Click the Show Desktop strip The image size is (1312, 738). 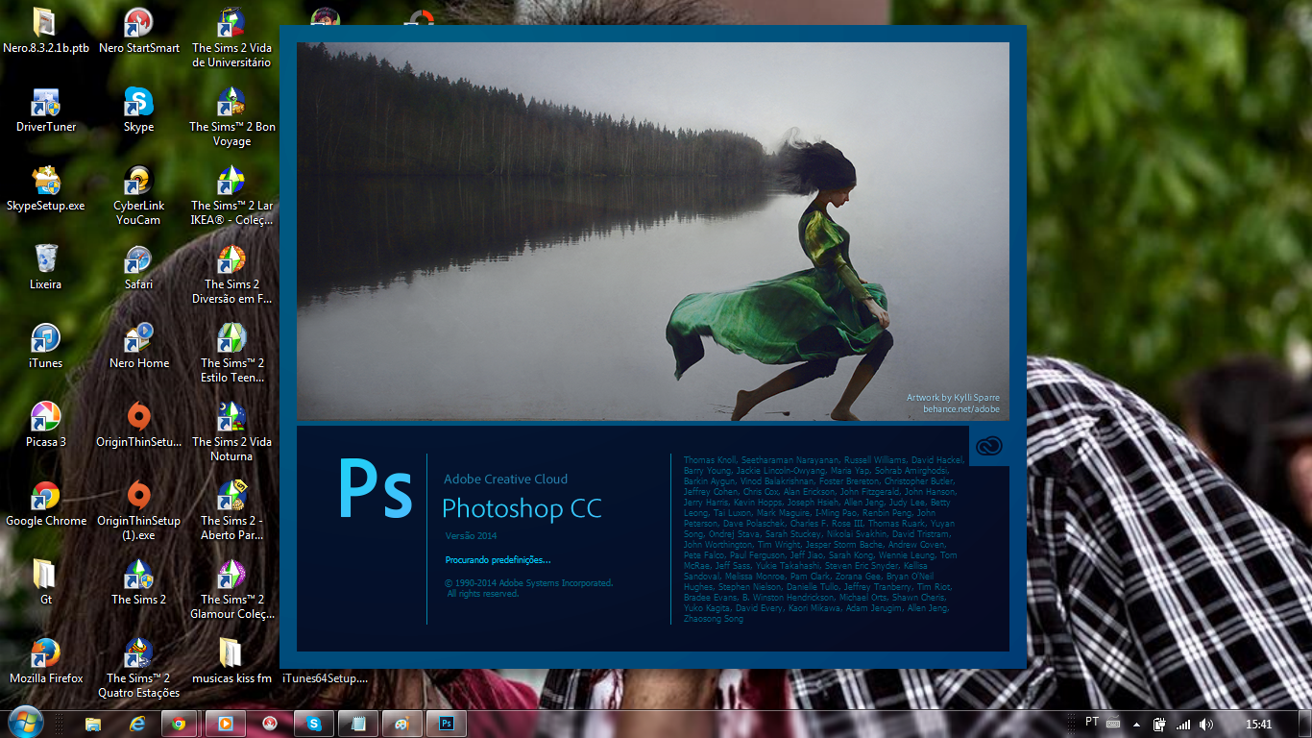[1305, 724]
